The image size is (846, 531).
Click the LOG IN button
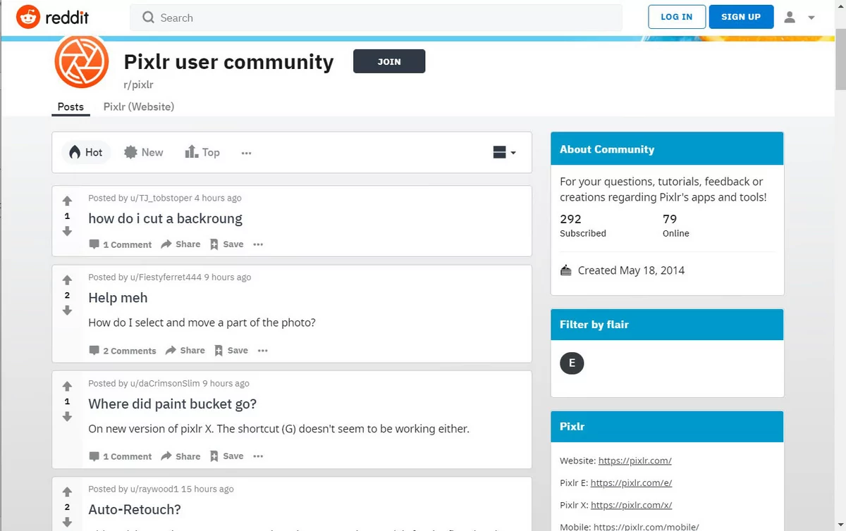[x=677, y=17]
